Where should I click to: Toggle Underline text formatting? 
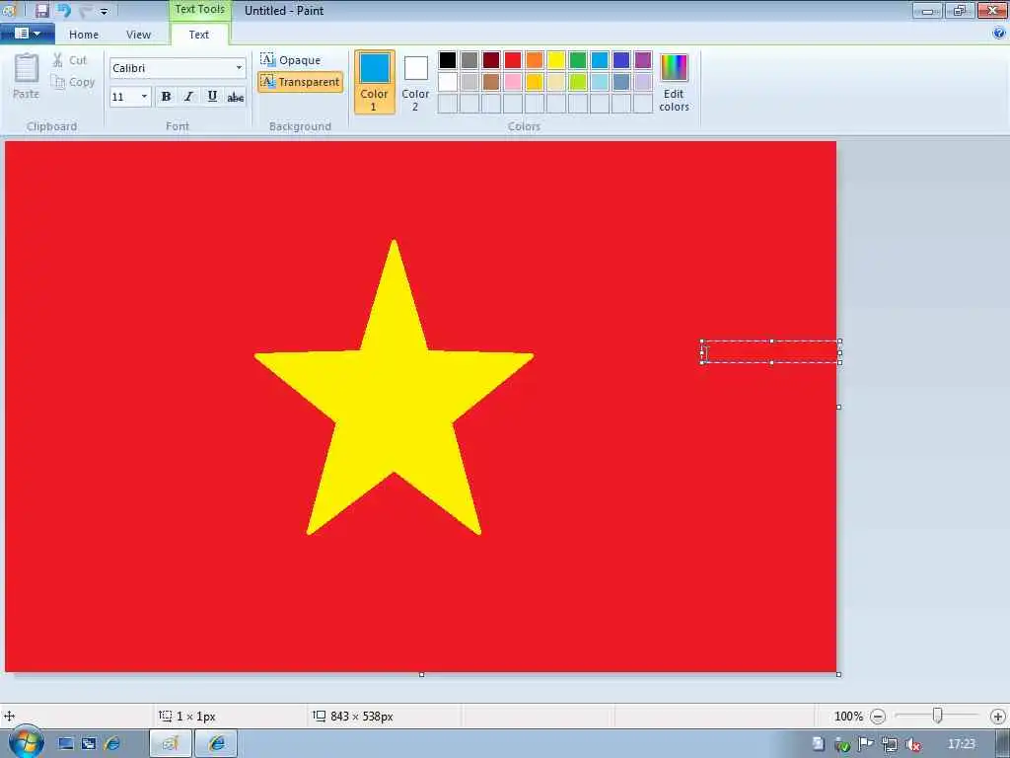[x=212, y=97]
